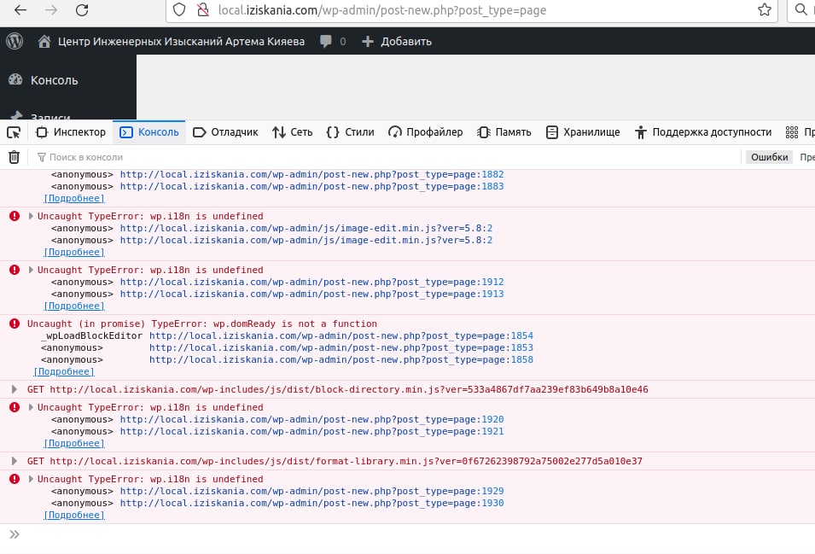
Task: Click the filter funnel icon in the console
Action: 42,157
